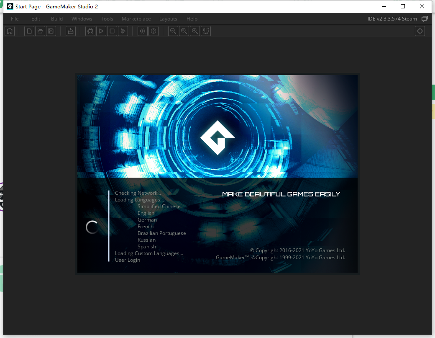Click the IDE v2.3.3.574 Steam label

tap(392, 18)
